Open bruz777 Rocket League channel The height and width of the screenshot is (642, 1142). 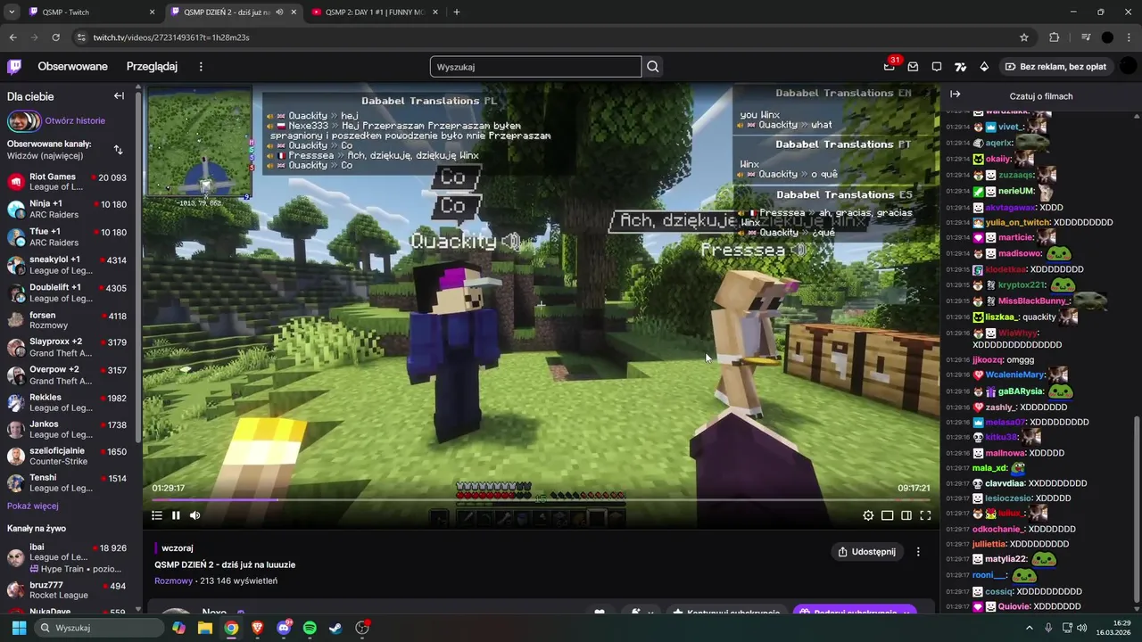coord(67,590)
